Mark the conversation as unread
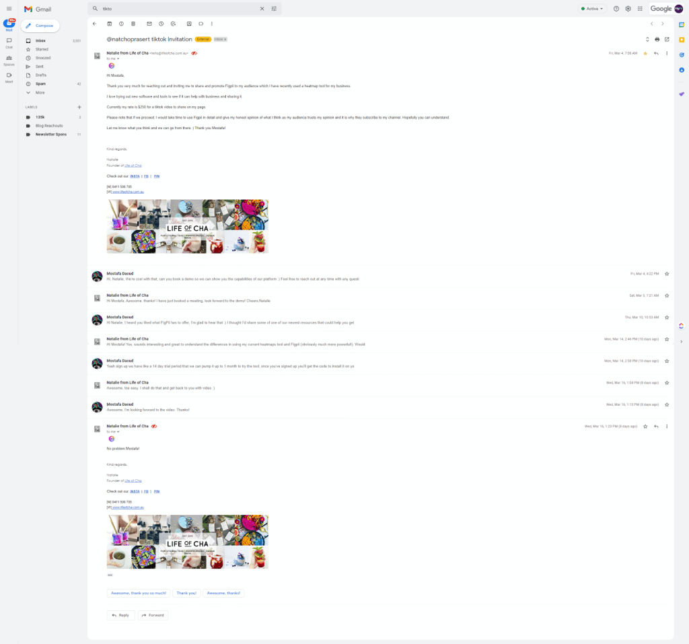689x644 pixels. click(x=149, y=24)
